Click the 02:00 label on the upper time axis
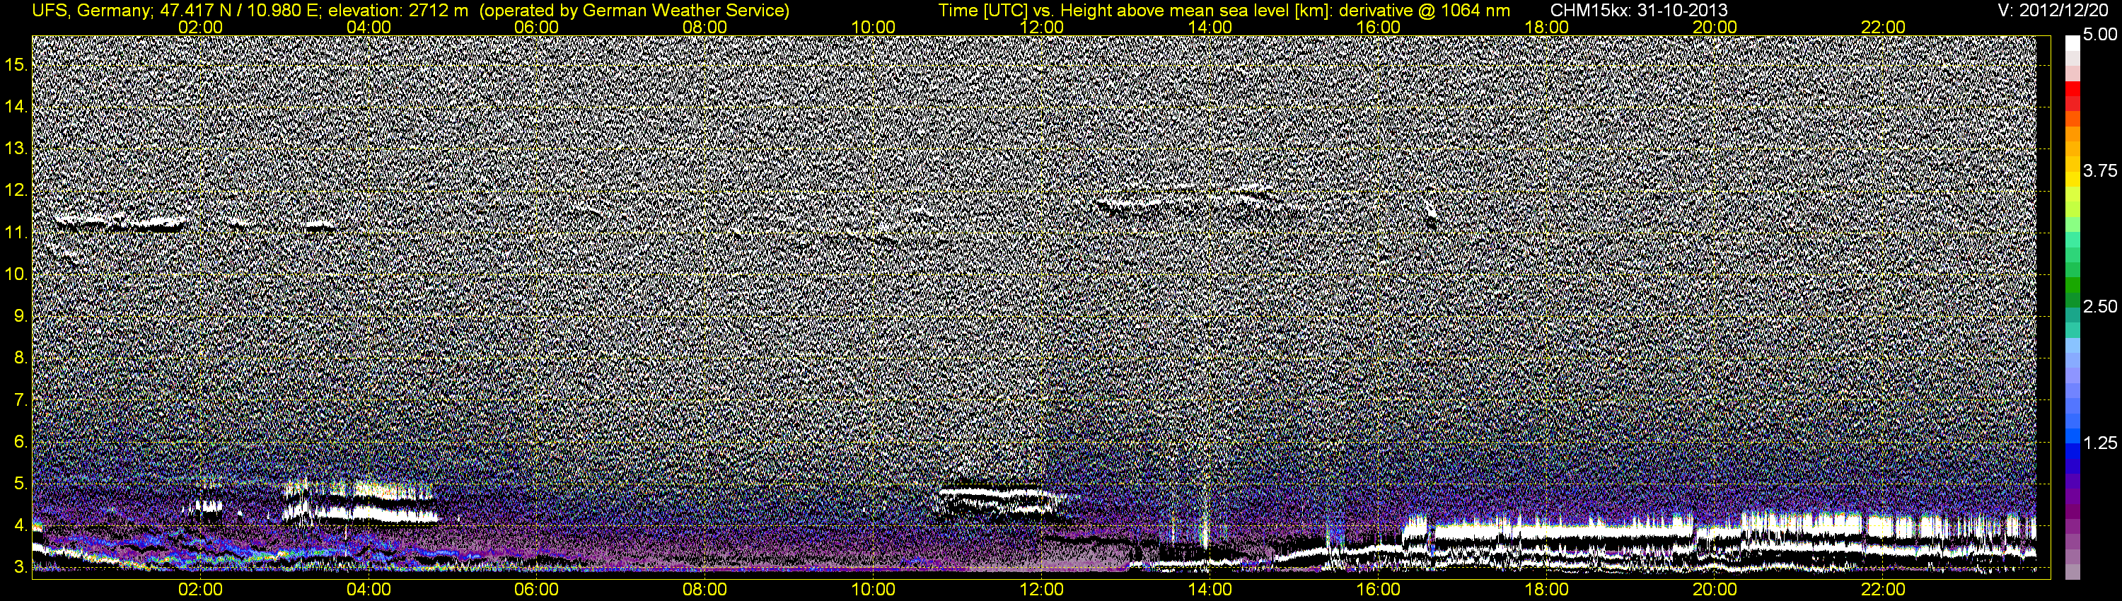 point(200,27)
